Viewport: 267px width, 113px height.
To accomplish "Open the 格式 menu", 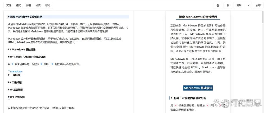I will pos(18,5).
